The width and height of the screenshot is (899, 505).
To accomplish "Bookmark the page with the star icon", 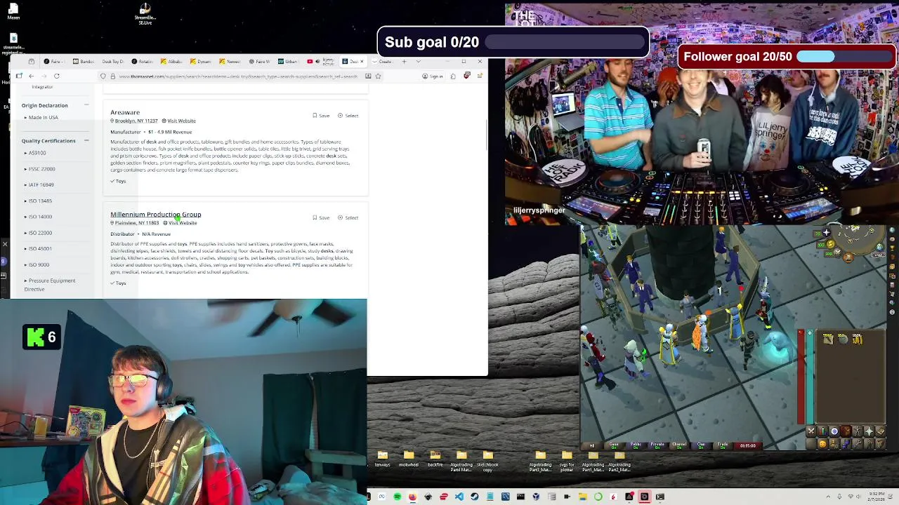I will point(378,76).
